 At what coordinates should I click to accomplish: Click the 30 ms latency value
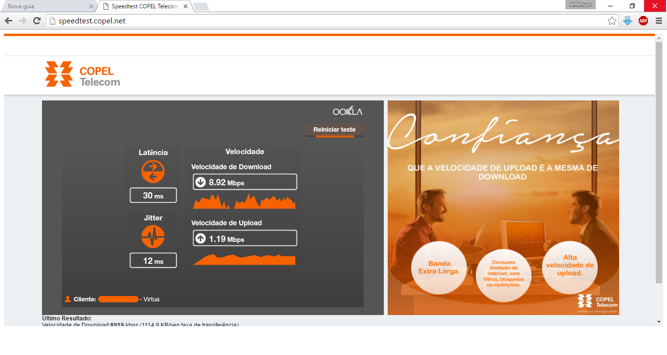click(x=153, y=196)
